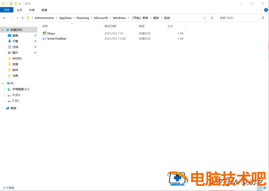Go up one folder level
This screenshot has height=191, width=269.
pyautogui.click(x=22, y=18)
